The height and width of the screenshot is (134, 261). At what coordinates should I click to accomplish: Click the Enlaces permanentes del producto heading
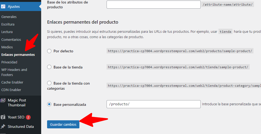click(x=83, y=22)
